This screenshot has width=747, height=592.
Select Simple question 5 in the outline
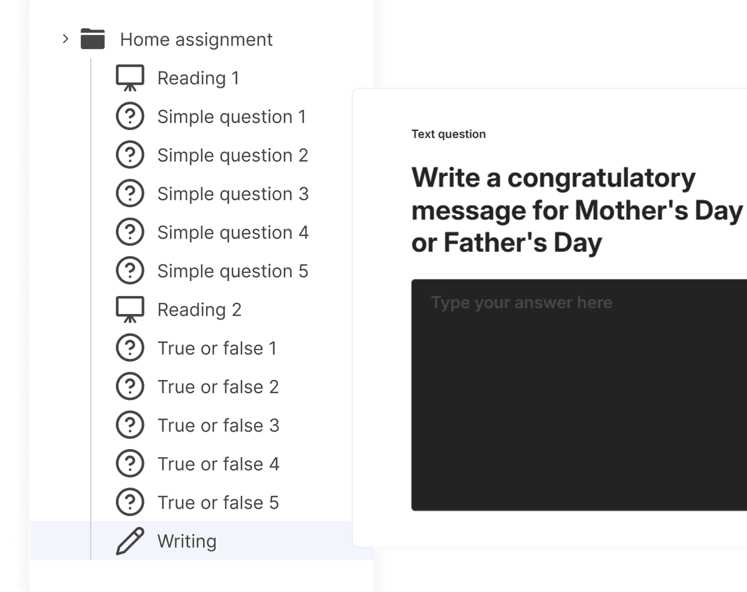[x=232, y=271]
